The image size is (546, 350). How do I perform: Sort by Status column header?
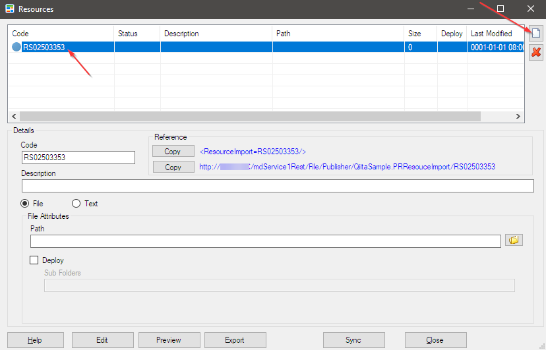[137, 34]
